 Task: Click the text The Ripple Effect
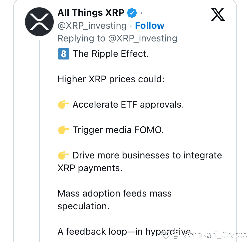(111, 54)
